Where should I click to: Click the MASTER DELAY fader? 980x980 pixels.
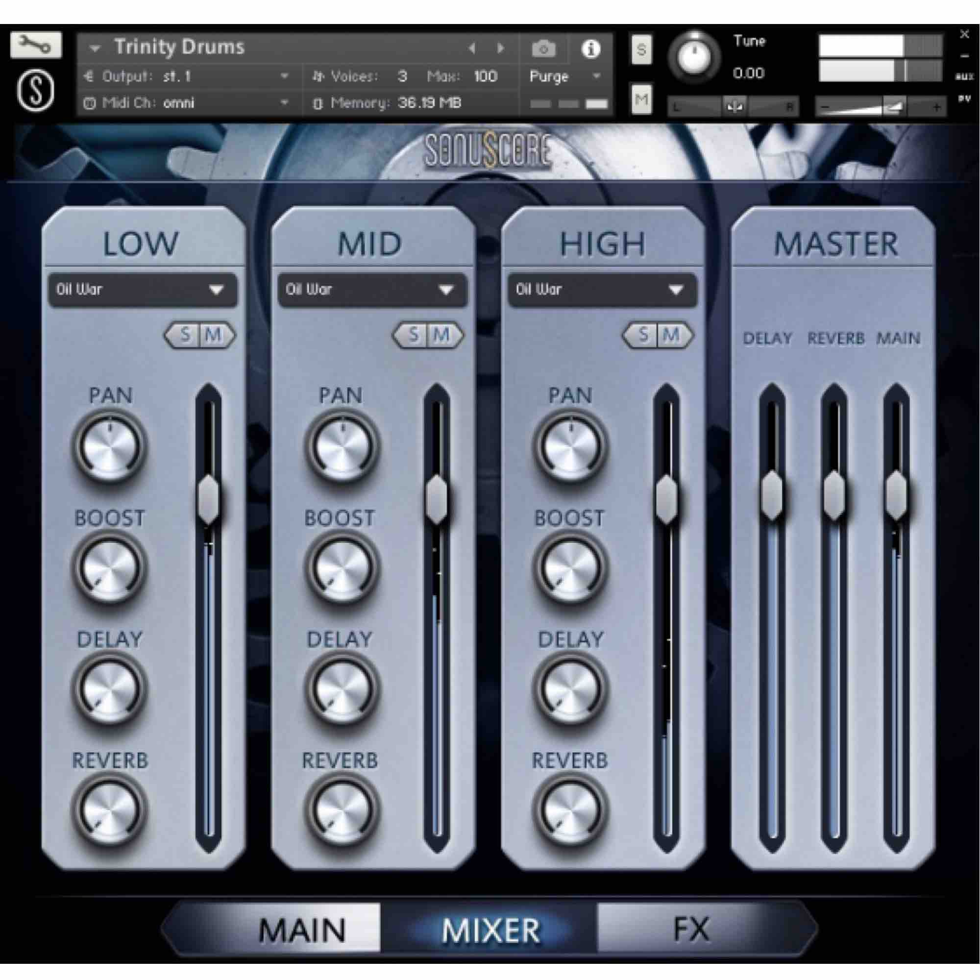[772, 495]
